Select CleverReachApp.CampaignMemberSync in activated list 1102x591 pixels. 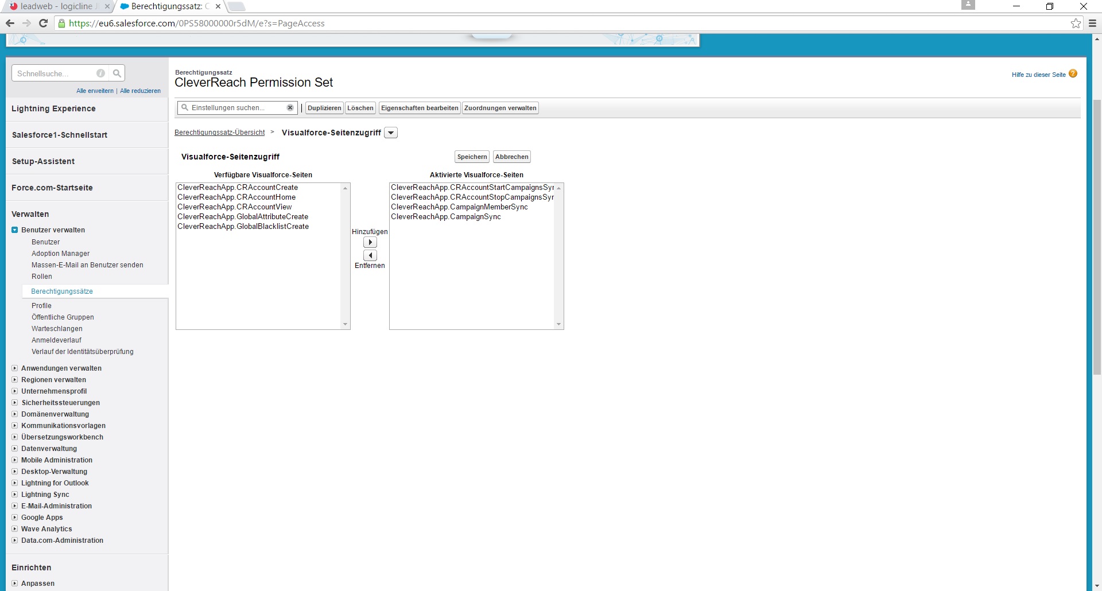pyautogui.click(x=459, y=207)
